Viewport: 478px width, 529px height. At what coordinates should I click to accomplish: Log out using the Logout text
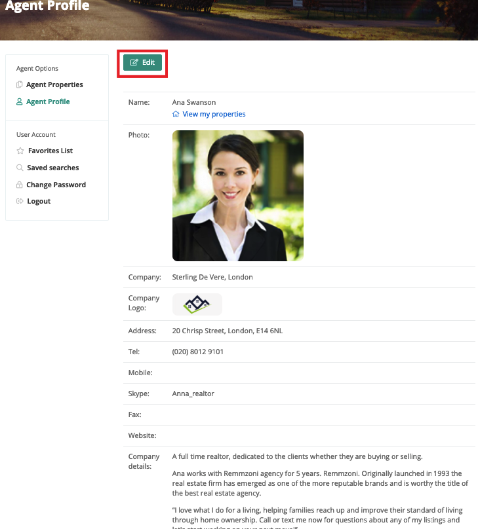click(39, 202)
